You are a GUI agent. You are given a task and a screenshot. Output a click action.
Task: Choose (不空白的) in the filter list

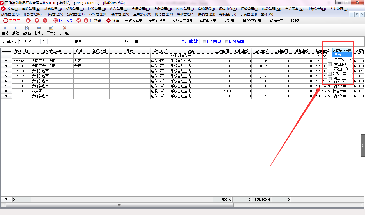coord(341,69)
